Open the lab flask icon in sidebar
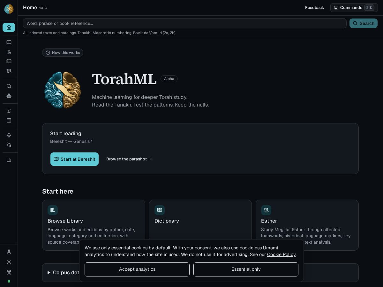This screenshot has height=287, width=383. [9, 252]
